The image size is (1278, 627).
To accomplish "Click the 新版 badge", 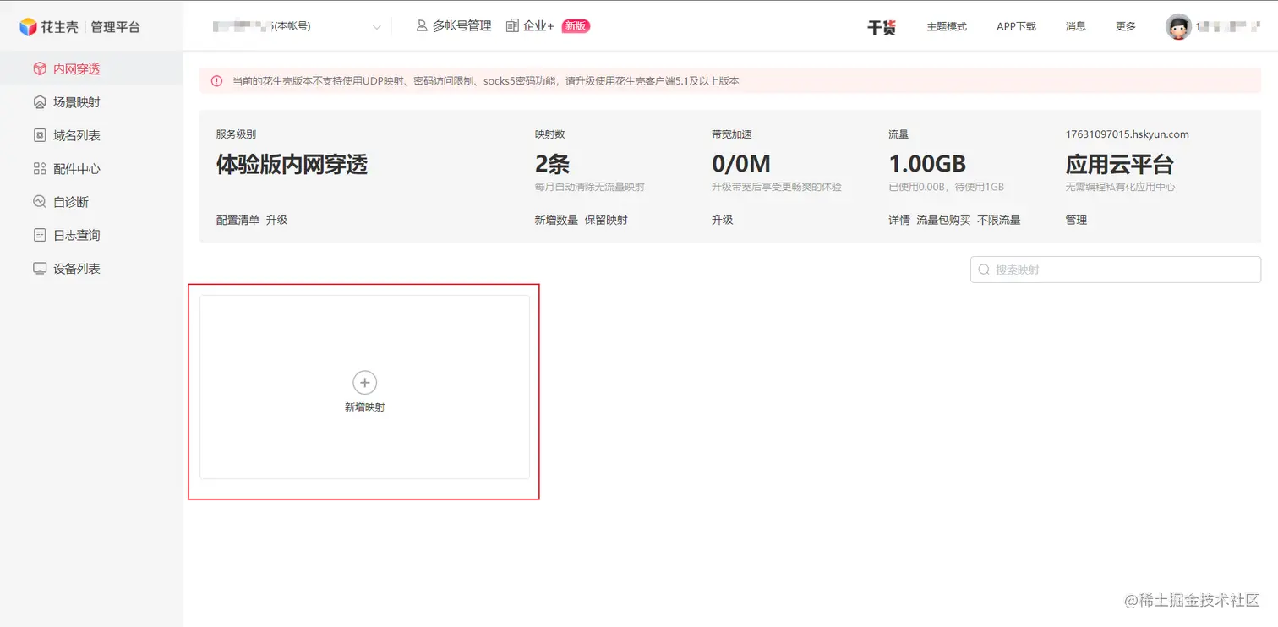I will click(576, 26).
